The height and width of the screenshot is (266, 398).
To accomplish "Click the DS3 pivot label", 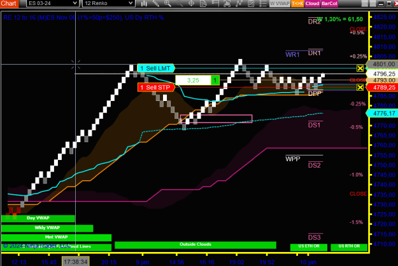I will coord(315,237).
